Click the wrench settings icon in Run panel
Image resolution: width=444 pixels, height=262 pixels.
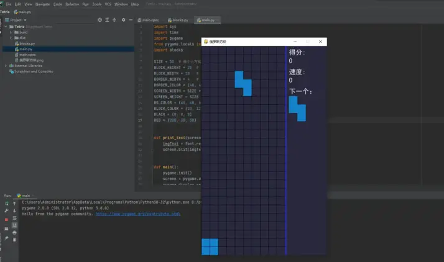coord(6,210)
